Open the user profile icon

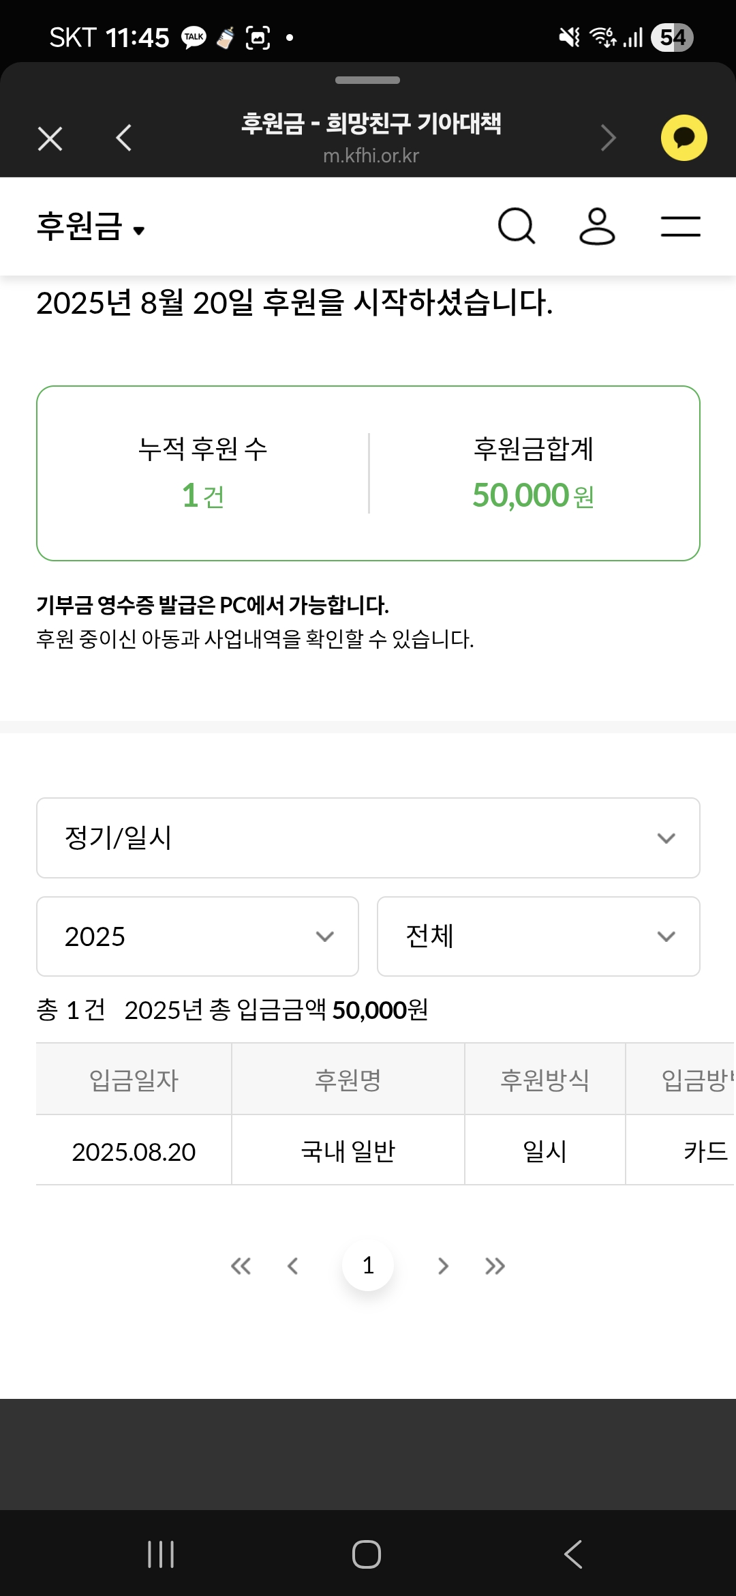pyautogui.click(x=597, y=226)
